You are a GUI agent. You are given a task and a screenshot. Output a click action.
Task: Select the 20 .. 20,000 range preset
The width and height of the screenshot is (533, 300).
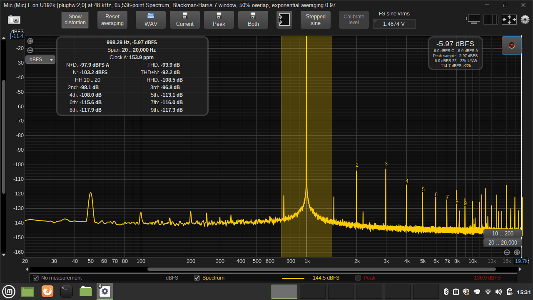(503, 242)
